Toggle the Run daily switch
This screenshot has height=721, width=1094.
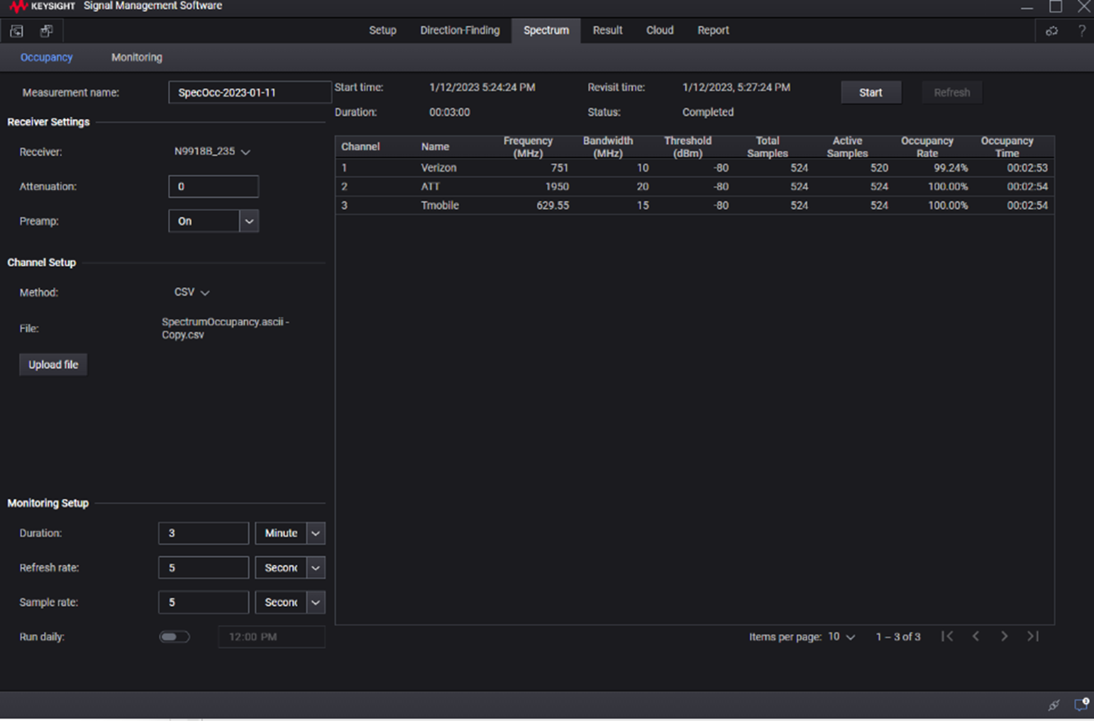click(175, 637)
